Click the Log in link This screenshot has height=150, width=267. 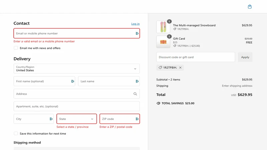click(x=136, y=24)
